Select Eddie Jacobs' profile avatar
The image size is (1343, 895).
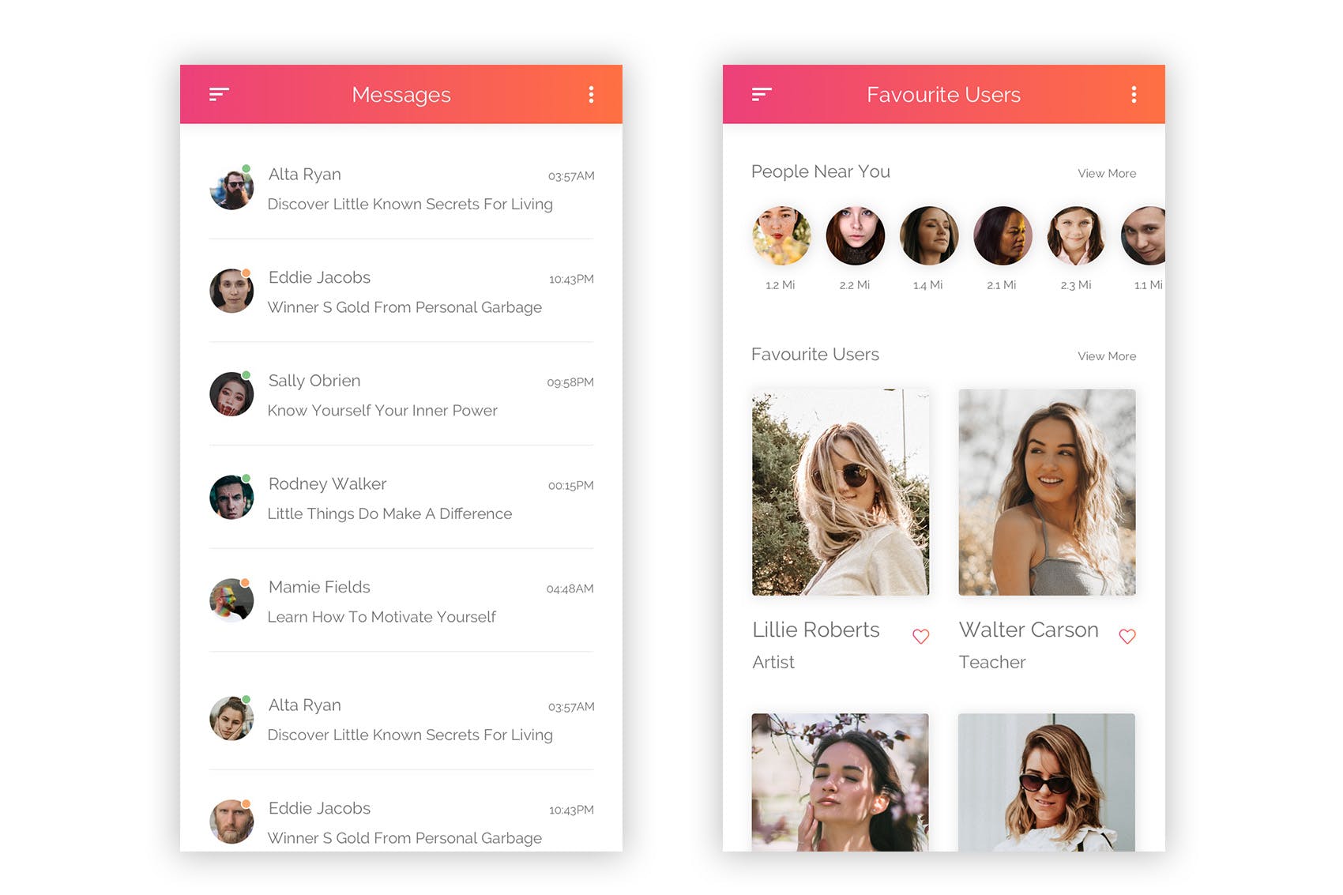[x=231, y=291]
